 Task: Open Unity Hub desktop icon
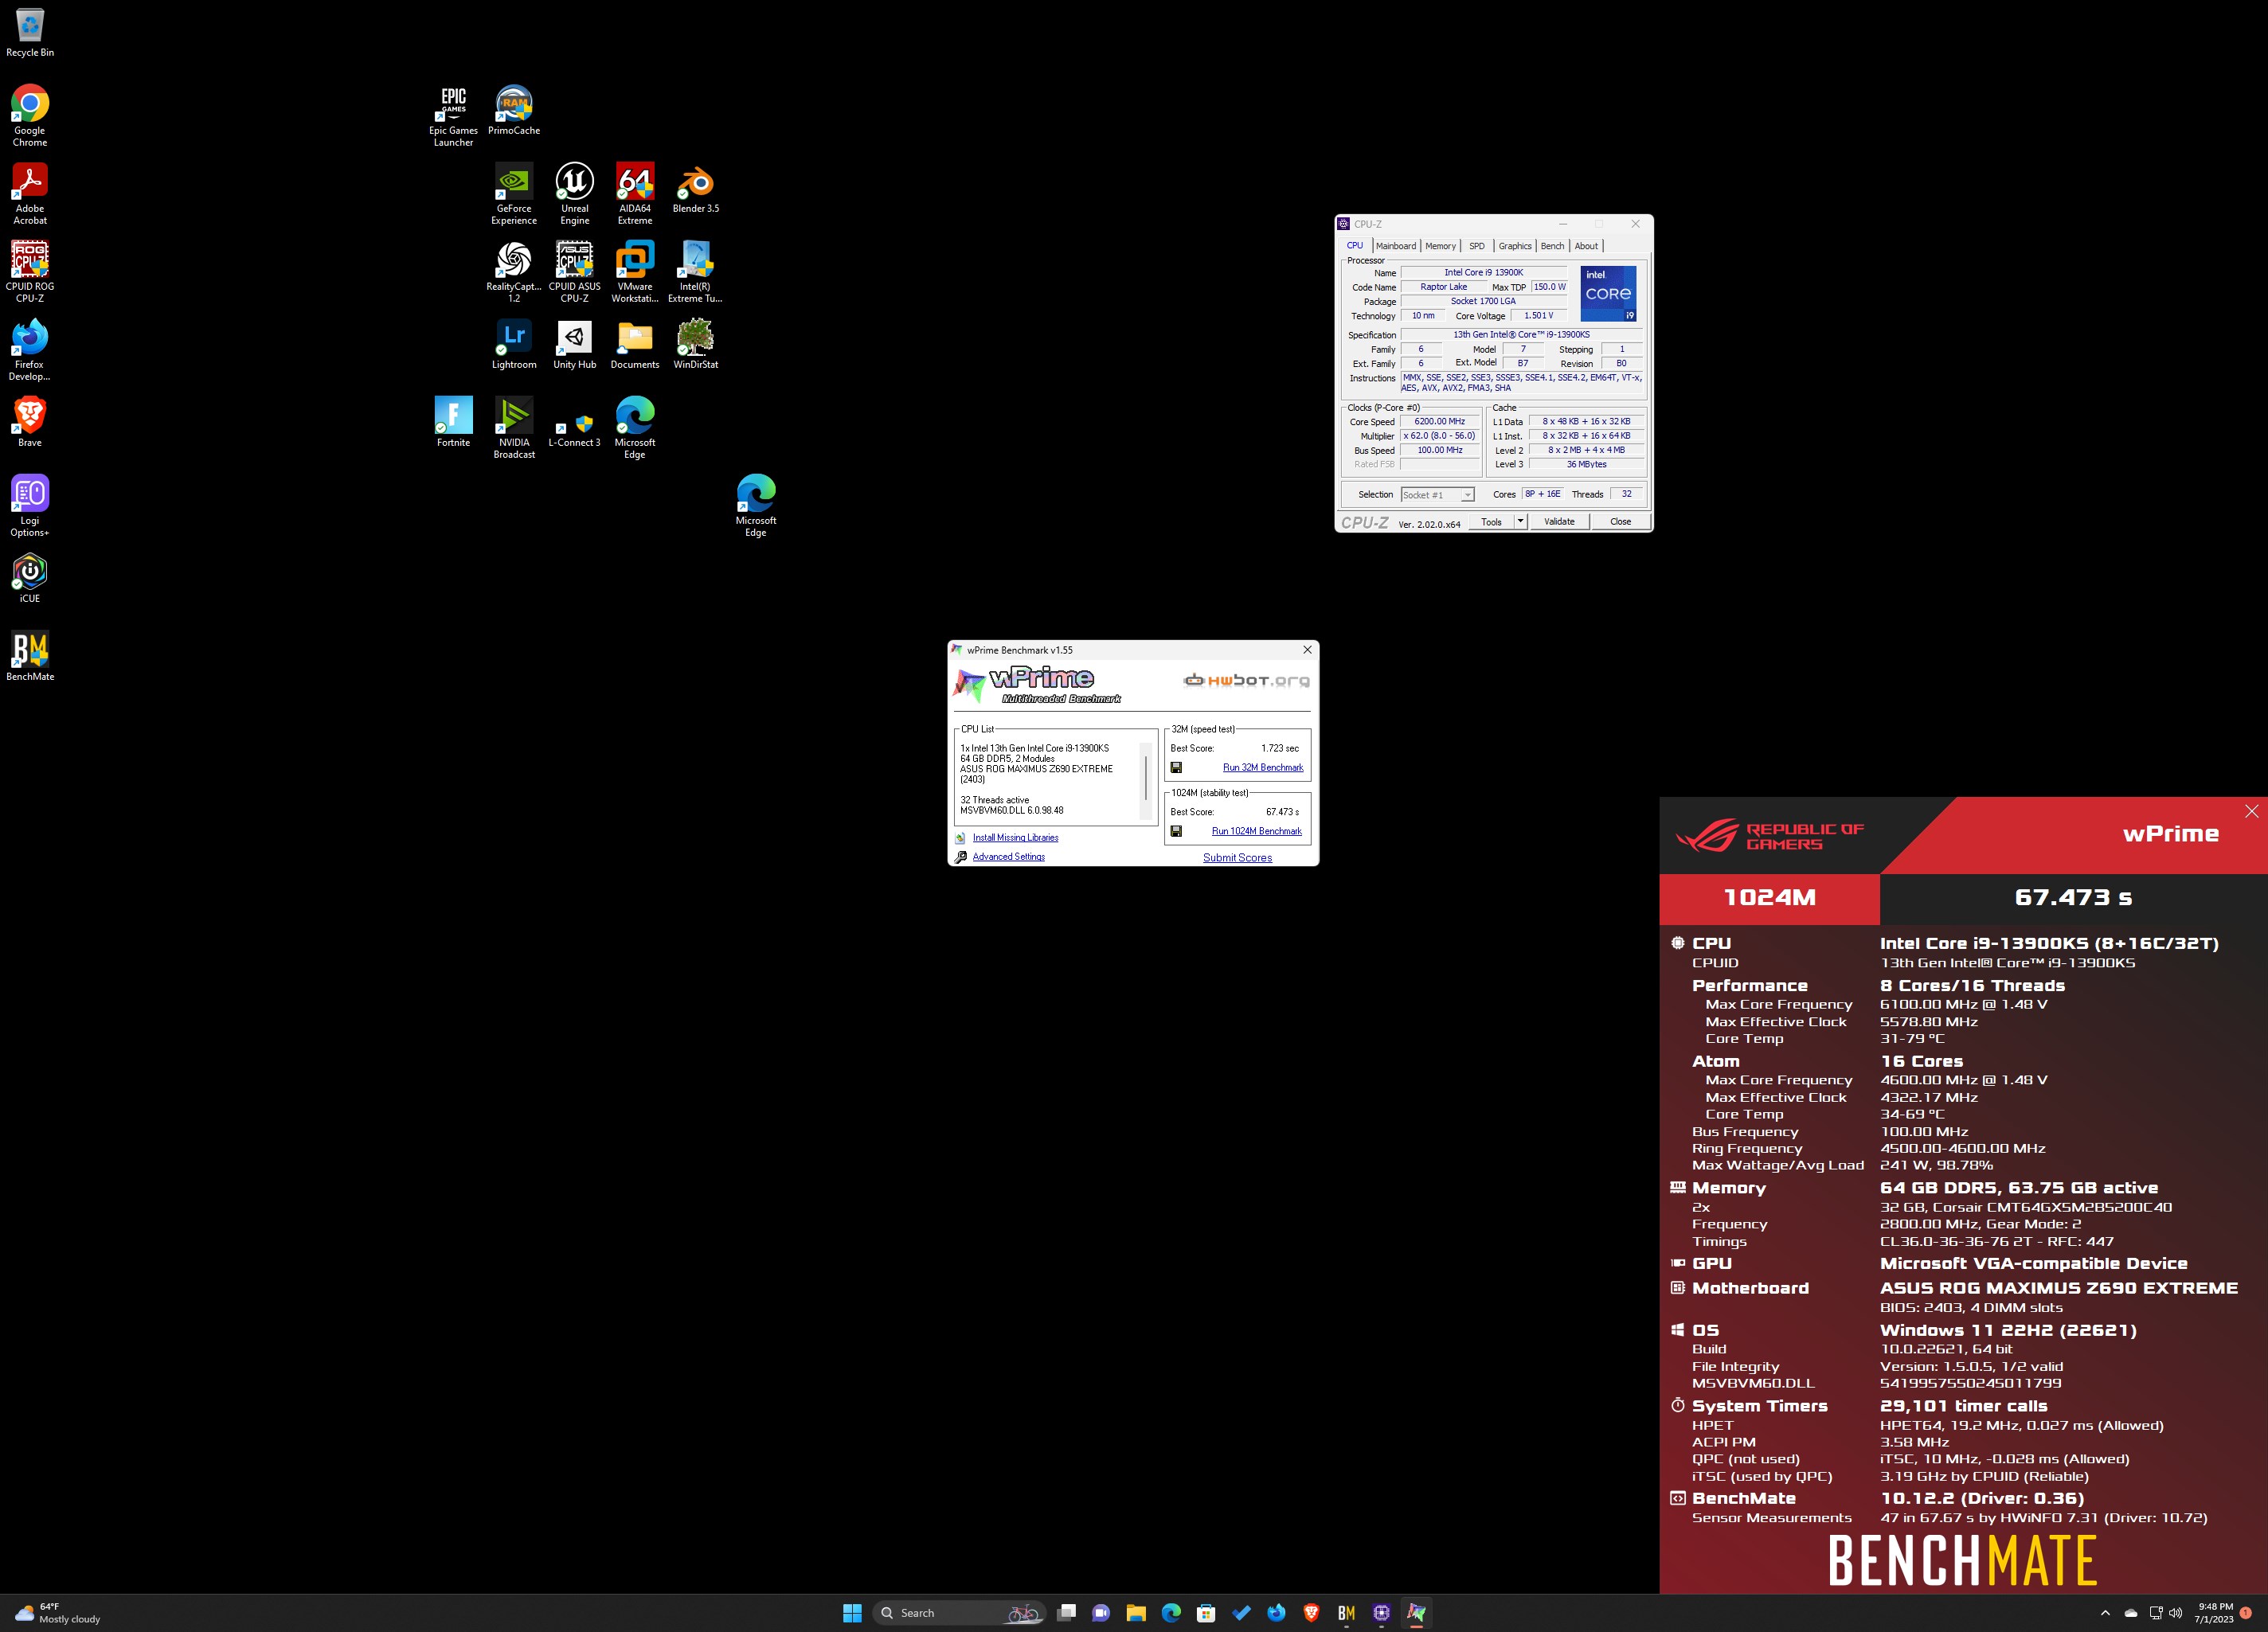(x=575, y=345)
